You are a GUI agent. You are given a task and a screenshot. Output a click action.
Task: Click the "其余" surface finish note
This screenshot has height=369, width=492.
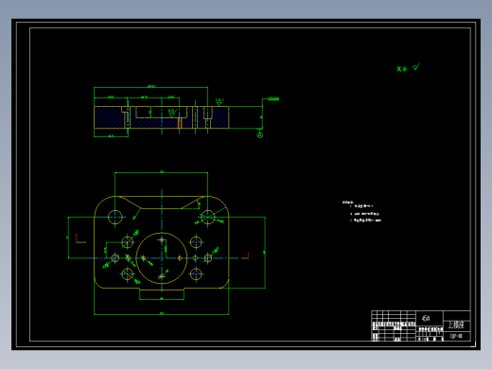[x=402, y=69]
